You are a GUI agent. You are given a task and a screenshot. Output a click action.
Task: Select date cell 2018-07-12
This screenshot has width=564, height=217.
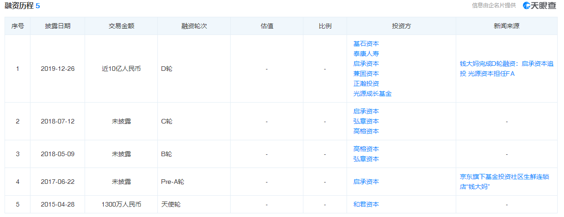[58, 121]
